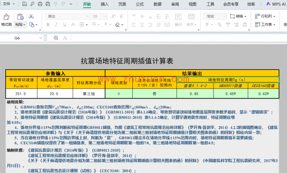Screen dimensions: 287x173
Task: Click the decrease decimal places icon
Action: [x=245, y=24]
